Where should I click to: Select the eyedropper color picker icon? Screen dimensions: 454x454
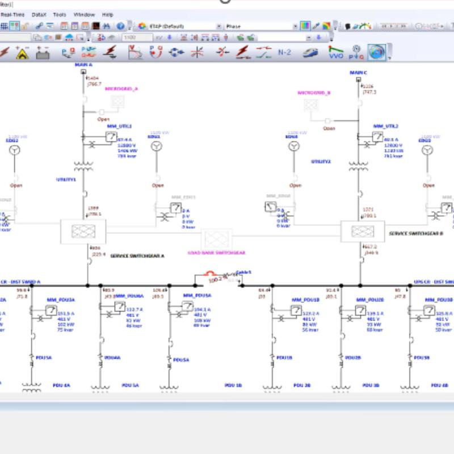click(x=316, y=26)
